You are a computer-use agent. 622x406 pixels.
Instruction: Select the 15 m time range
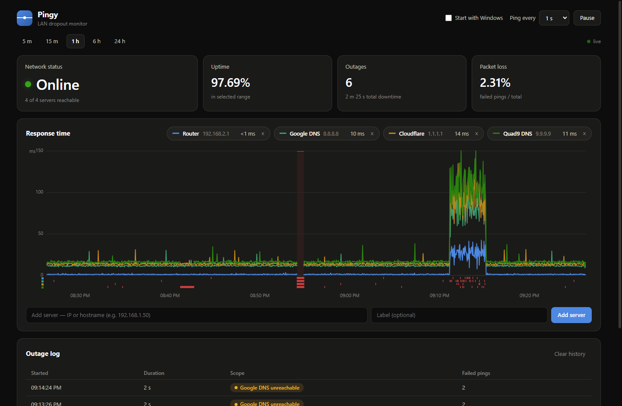coord(52,41)
